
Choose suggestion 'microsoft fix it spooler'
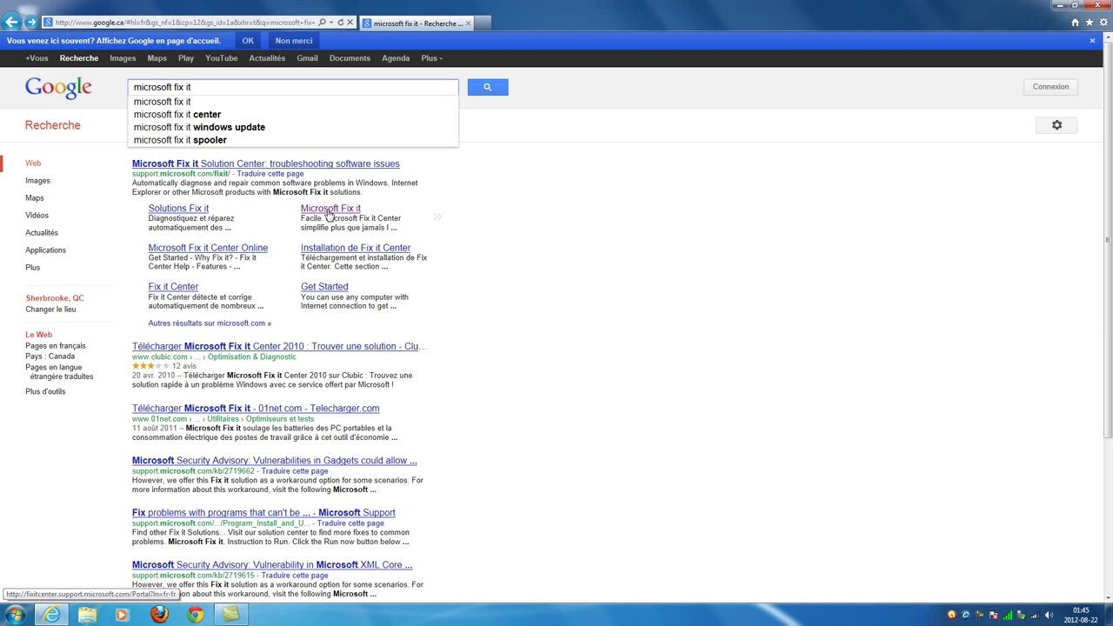[293, 140]
